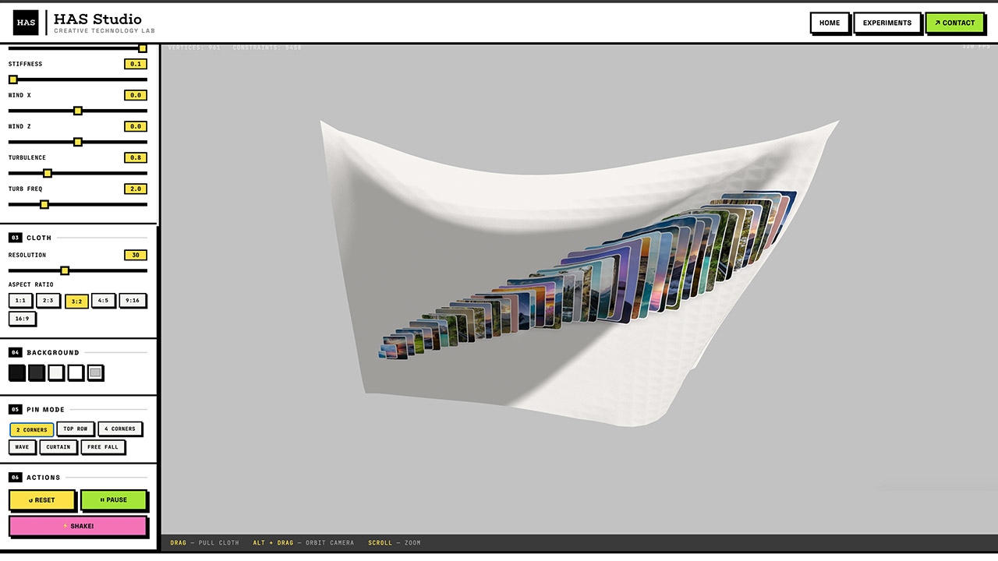This screenshot has width=998, height=561.
Task: Select the 9:16 aspect ratio
Action: (x=133, y=300)
